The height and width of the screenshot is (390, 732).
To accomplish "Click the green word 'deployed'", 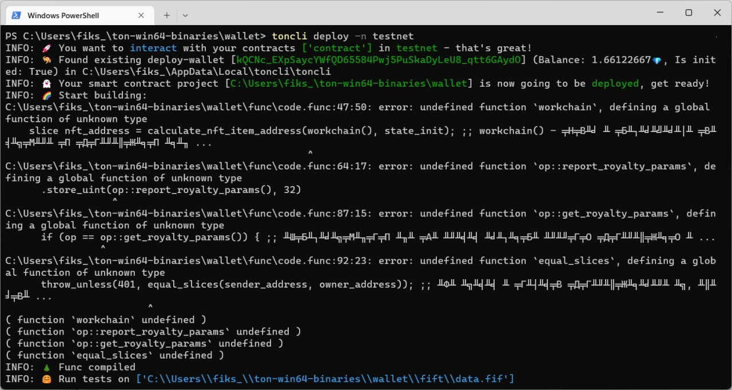I will 615,83.
